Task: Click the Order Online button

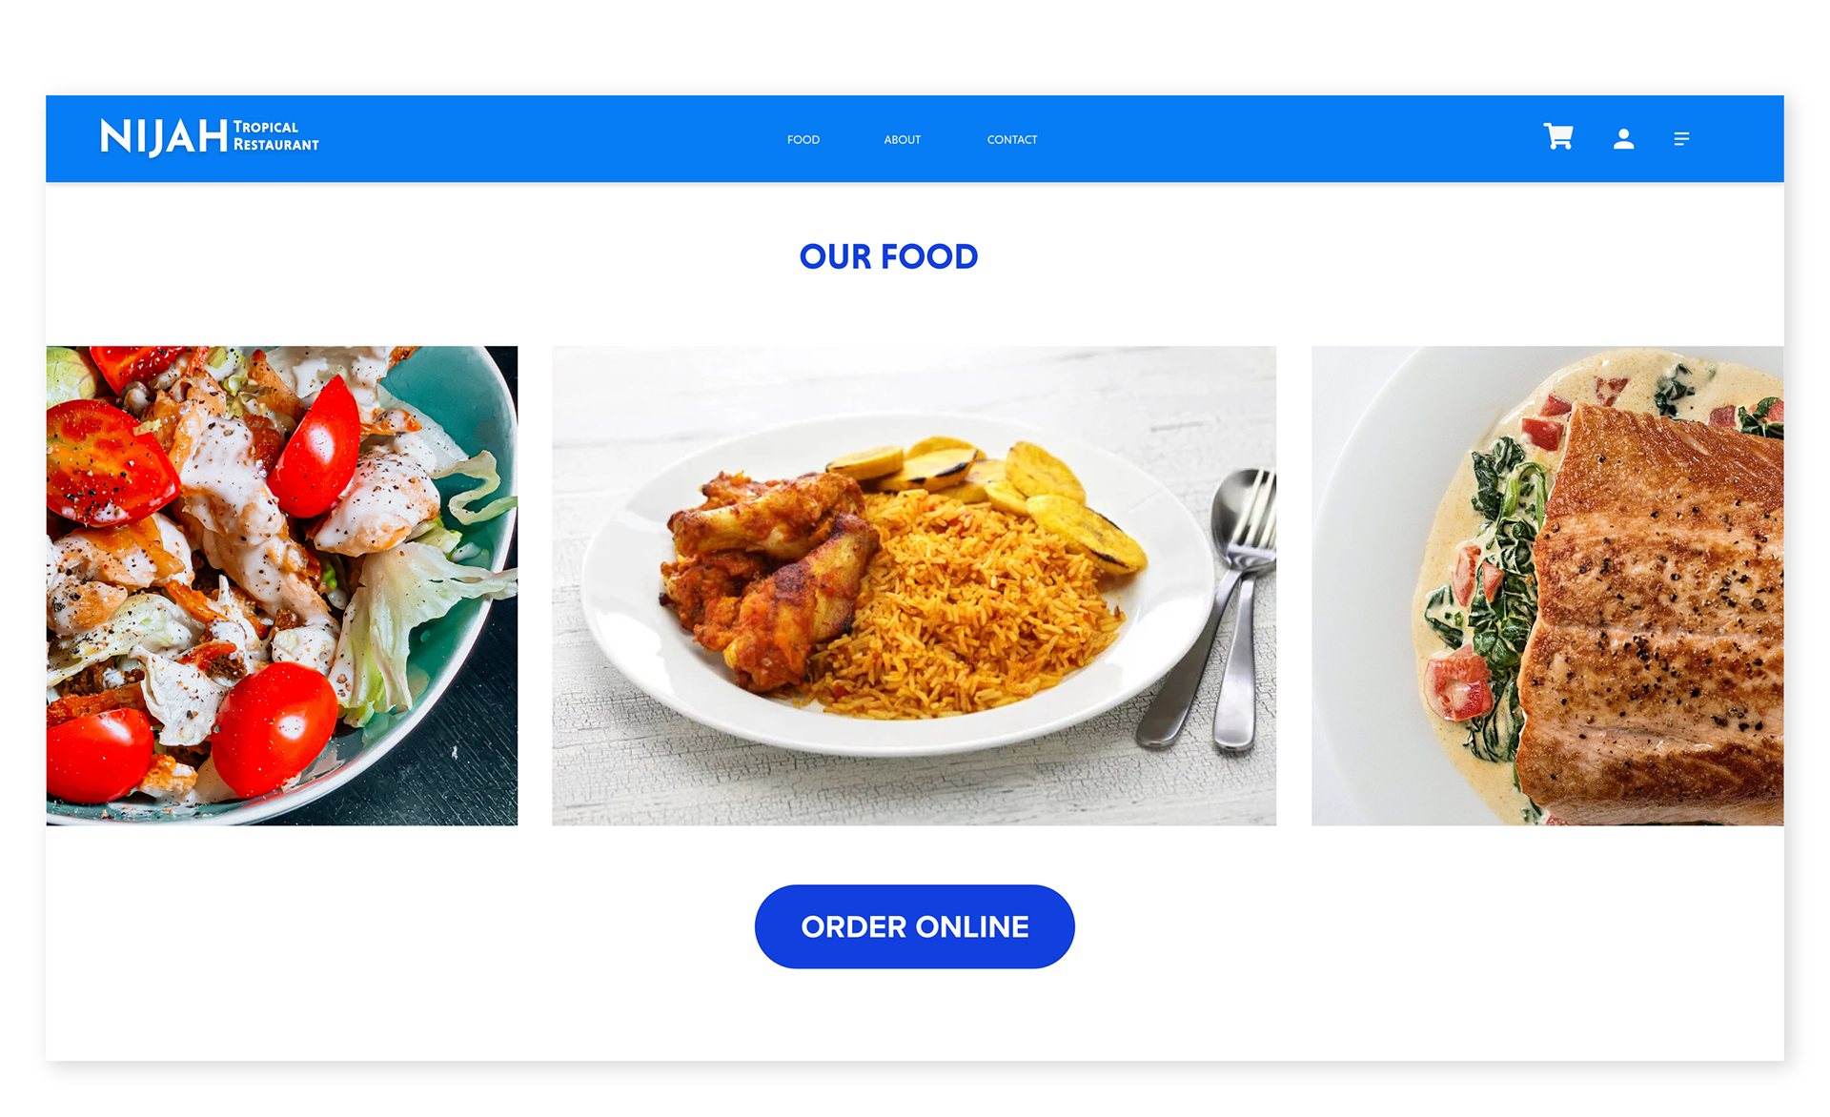Action: pos(915,926)
